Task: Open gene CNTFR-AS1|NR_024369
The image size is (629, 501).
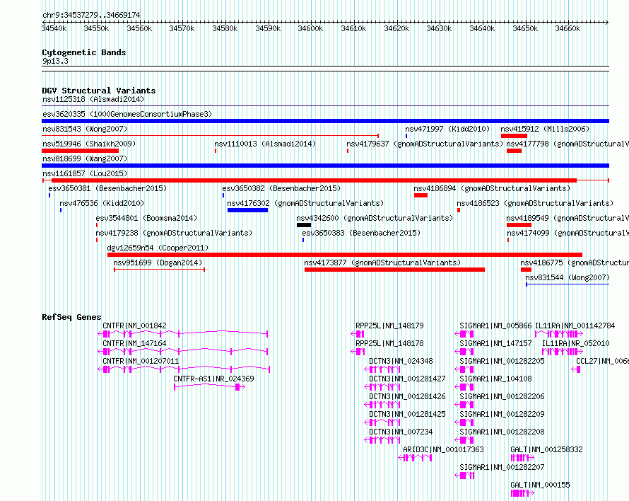Action: (214, 379)
